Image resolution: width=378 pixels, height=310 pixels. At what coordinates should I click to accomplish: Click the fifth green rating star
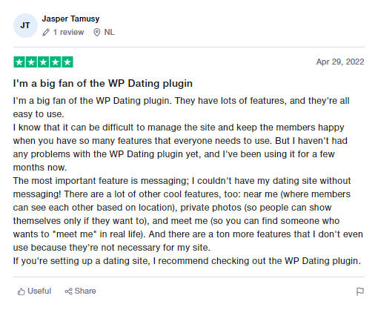coord(67,62)
